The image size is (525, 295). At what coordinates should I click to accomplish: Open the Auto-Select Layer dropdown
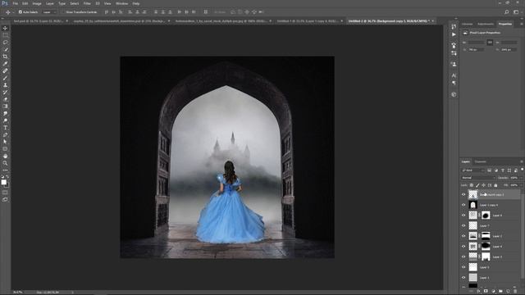(49, 12)
